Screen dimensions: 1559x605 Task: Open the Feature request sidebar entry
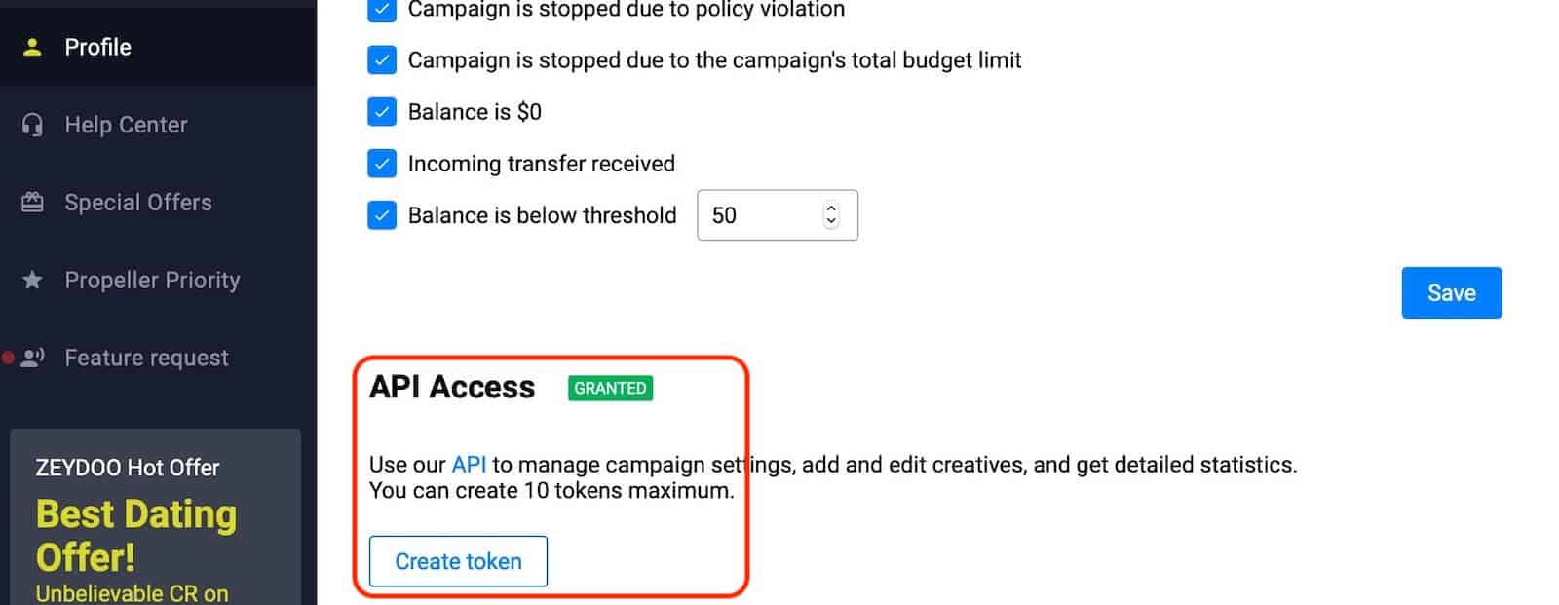tap(145, 357)
